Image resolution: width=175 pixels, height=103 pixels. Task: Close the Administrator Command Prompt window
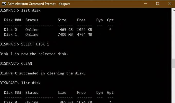click(170, 4)
